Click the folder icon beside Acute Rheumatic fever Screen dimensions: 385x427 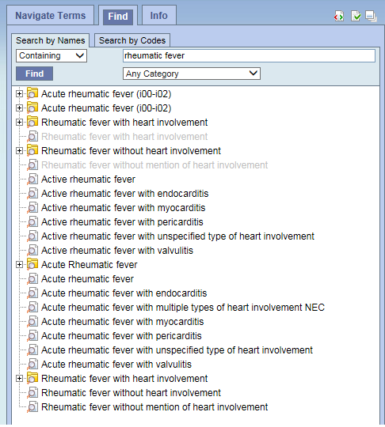coord(32,265)
